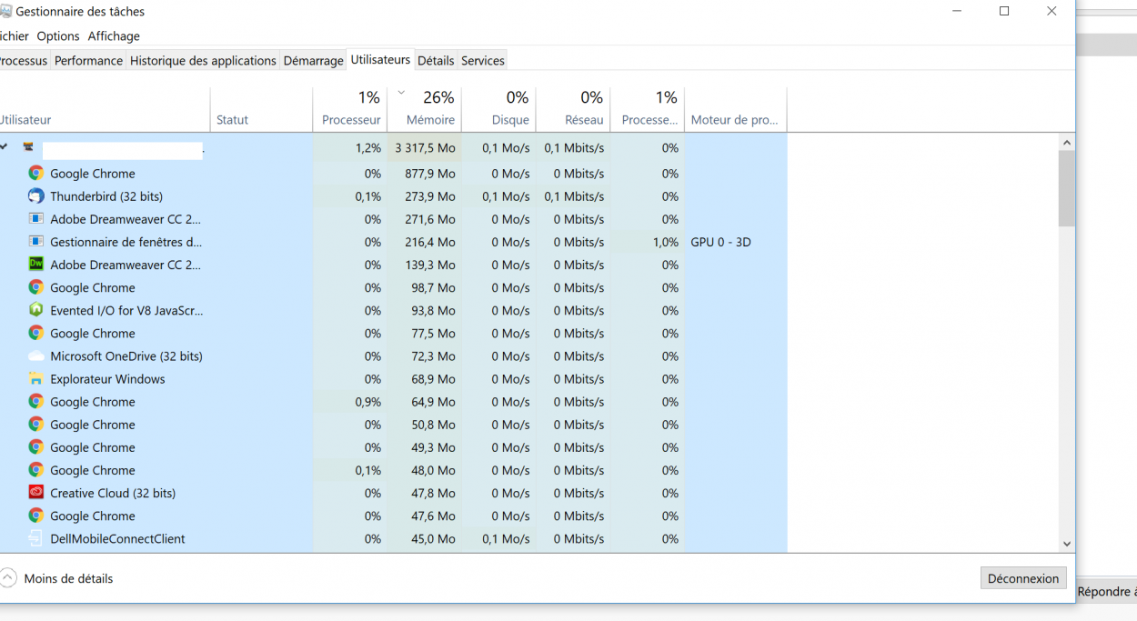Click the Répondre button in the background window
The image size is (1137, 621).
coord(1106,592)
